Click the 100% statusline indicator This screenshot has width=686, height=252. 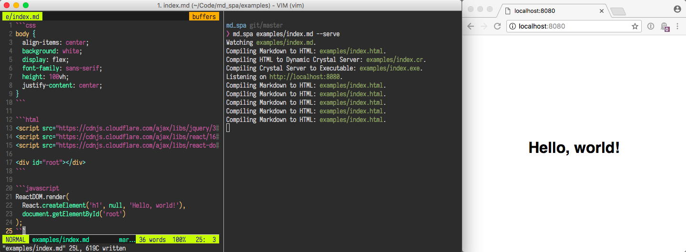[179, 240]
